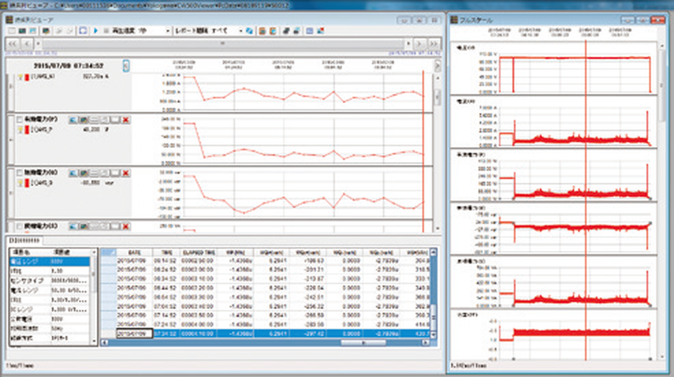
Task: Click the DATE column header
Action: tap(134, 253)
